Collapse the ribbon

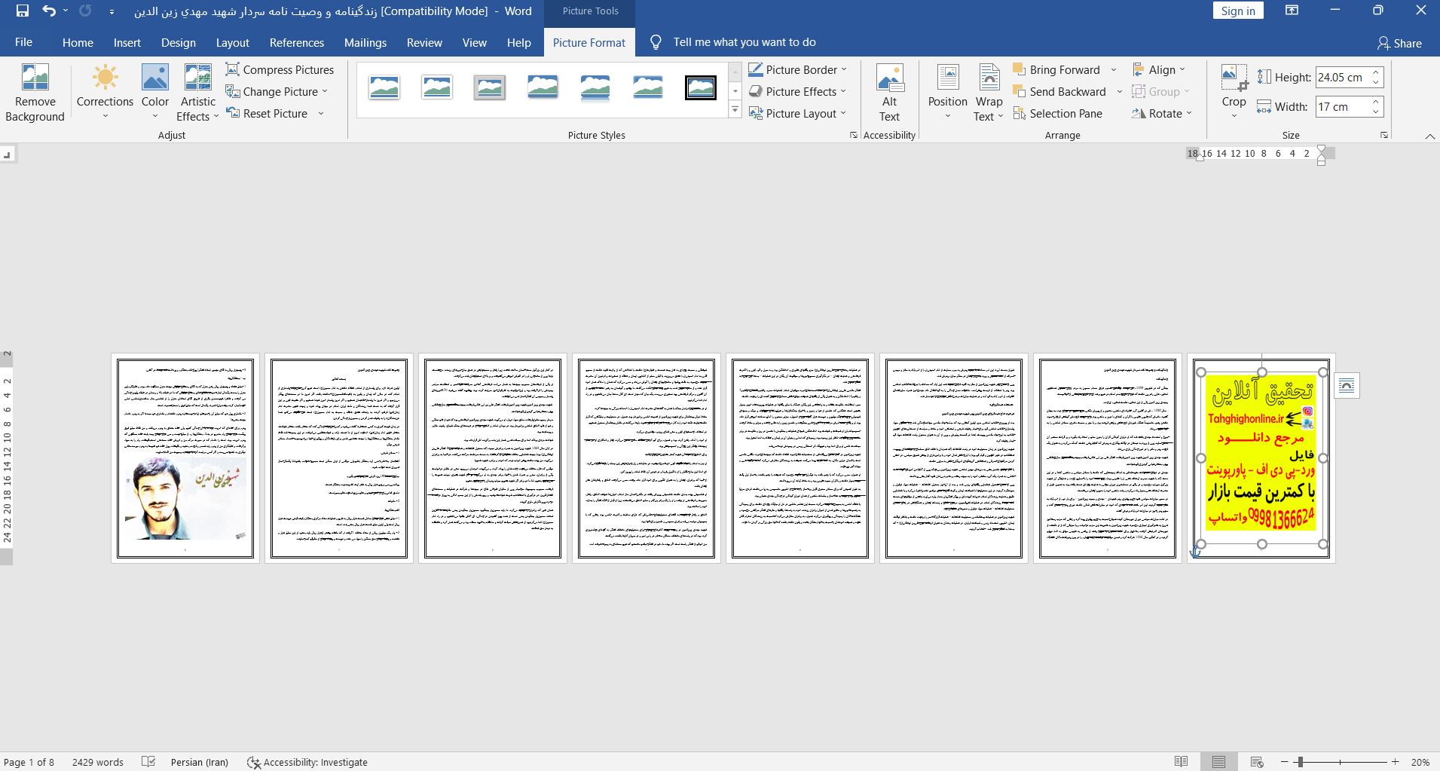(x=1429, y=136)
